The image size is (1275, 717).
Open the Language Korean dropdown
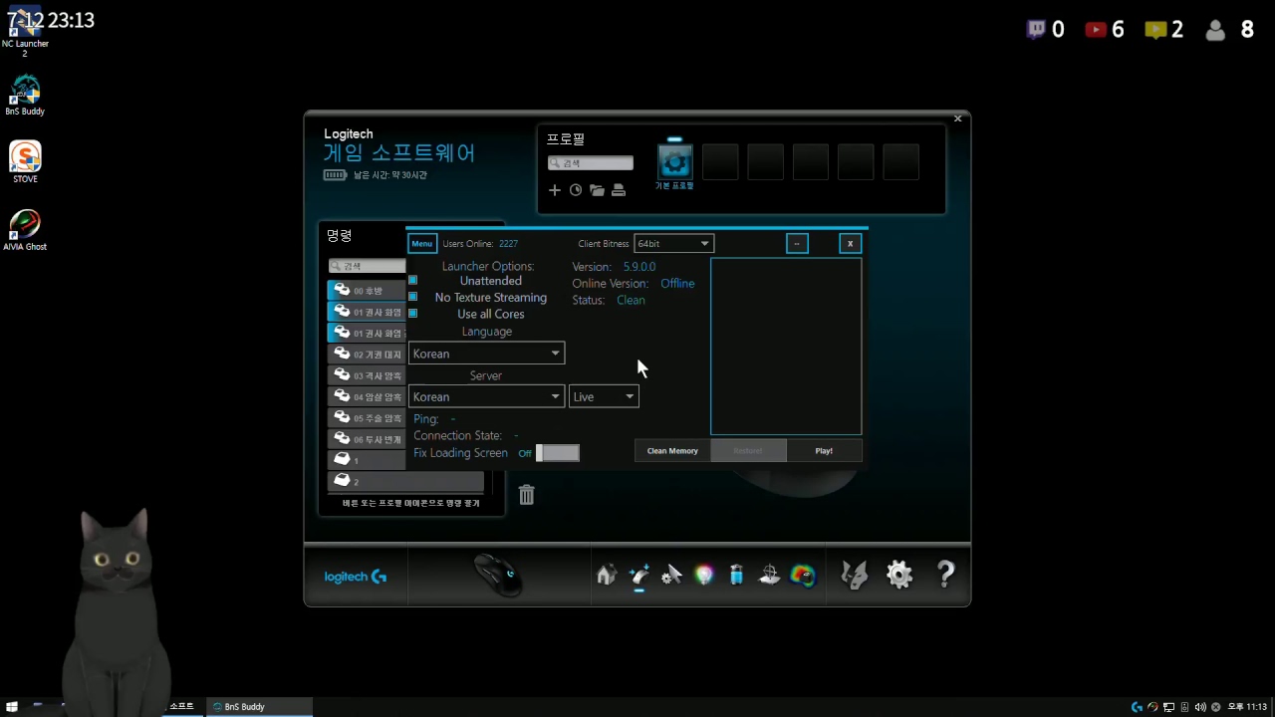pos(487,354)
